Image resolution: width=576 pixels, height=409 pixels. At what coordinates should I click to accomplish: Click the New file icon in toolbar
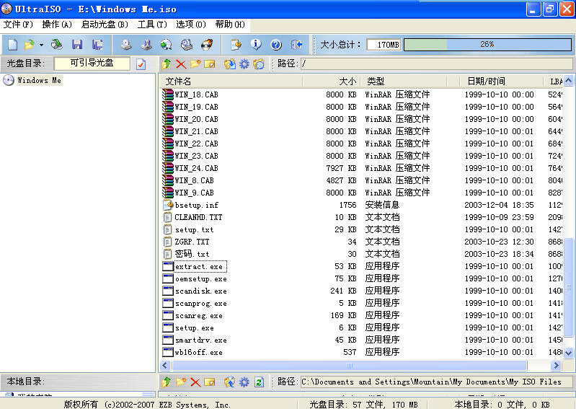[x=12, y=45]
